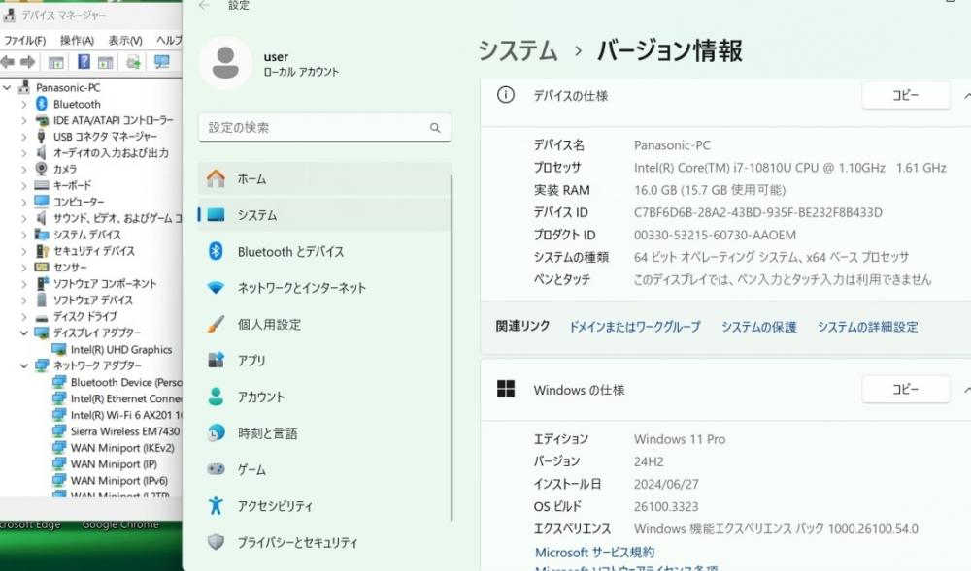This screenshot has width=971, height=571.
Task: Click コピー button for デバイスの仕様
Action: (905, 96)
